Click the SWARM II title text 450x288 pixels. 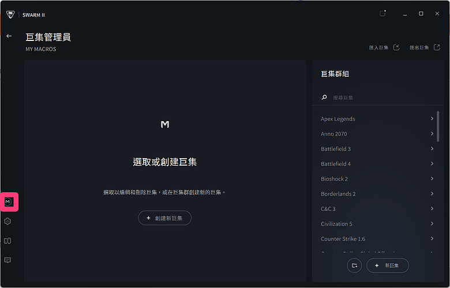pyautogui.click(x=33, y=15)
